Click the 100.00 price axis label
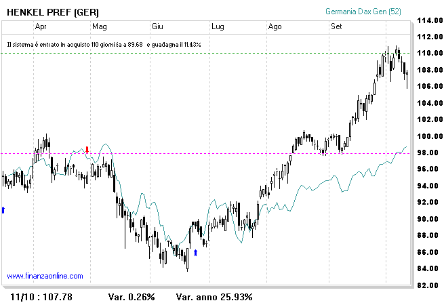 (x=430, y=136)
